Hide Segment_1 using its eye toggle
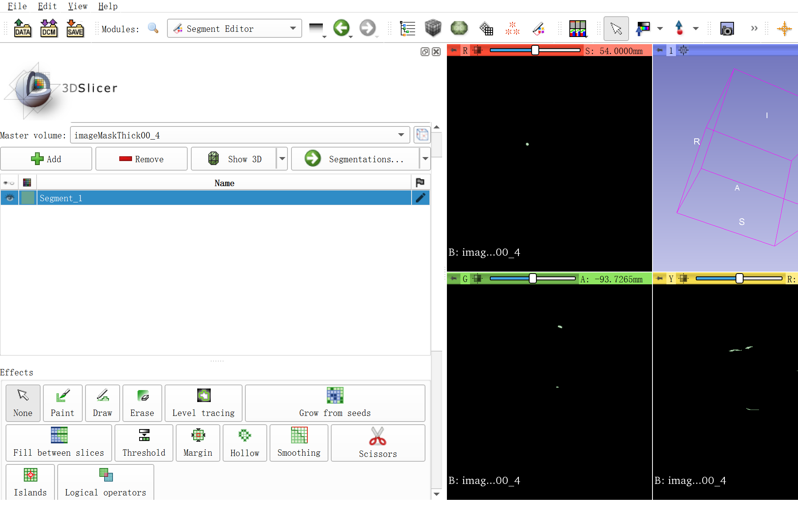This screenshot has height=507, width=798. click(9, 198)
